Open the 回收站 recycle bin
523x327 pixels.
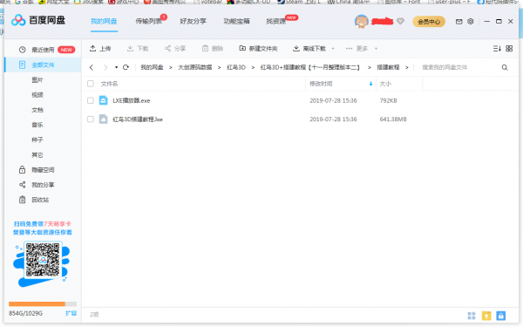pos(40,200)
